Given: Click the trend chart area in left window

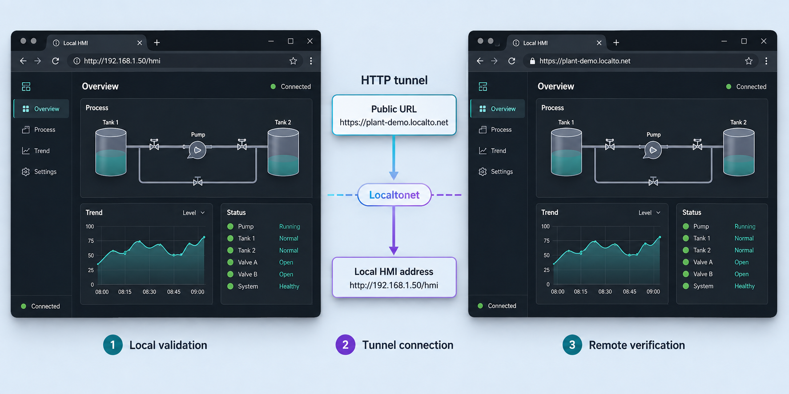Looking at the screenshot, I should (151, 255).
